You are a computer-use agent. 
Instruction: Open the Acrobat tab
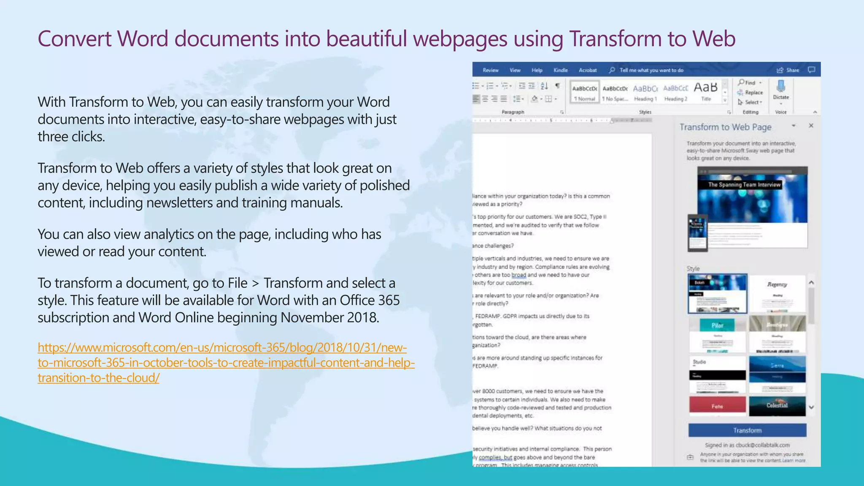point(588,70)
